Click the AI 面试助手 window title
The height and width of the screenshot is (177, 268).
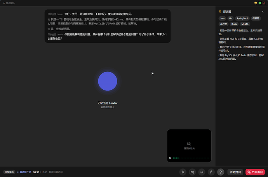click(9, 3)
